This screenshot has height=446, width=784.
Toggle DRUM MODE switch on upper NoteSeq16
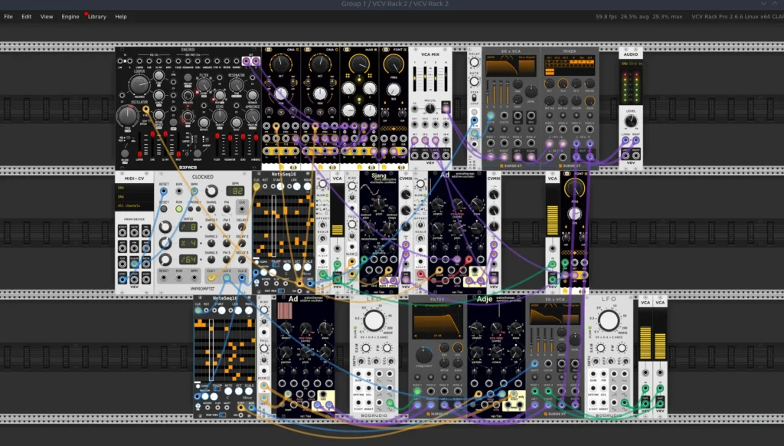coord(281,291)
